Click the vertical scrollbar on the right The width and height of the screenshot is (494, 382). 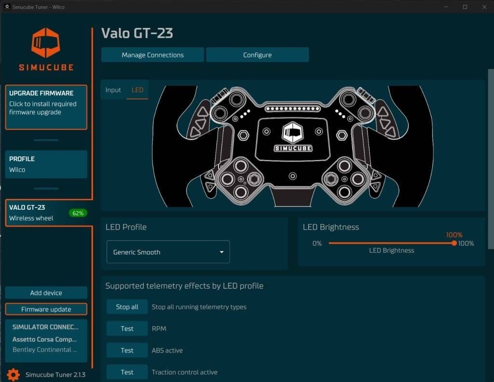click(x=491, y=159)
